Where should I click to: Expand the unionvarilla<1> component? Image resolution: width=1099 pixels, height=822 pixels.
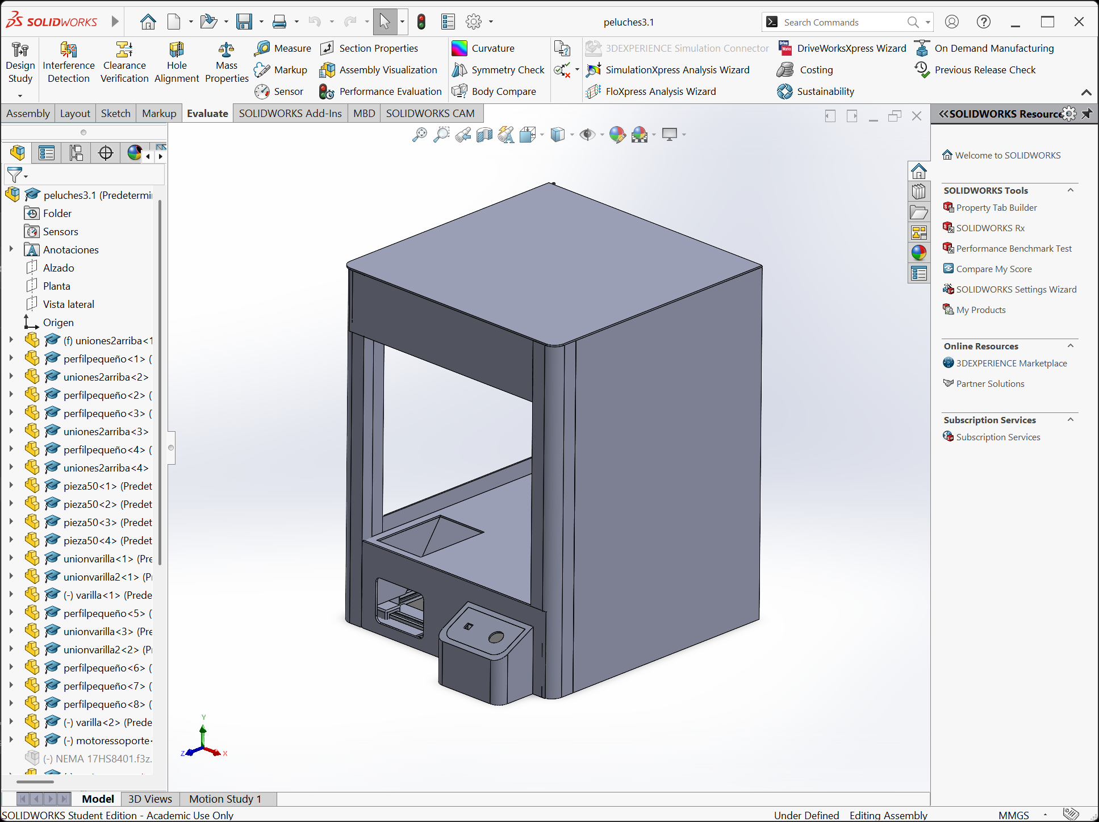coord(11,558)
